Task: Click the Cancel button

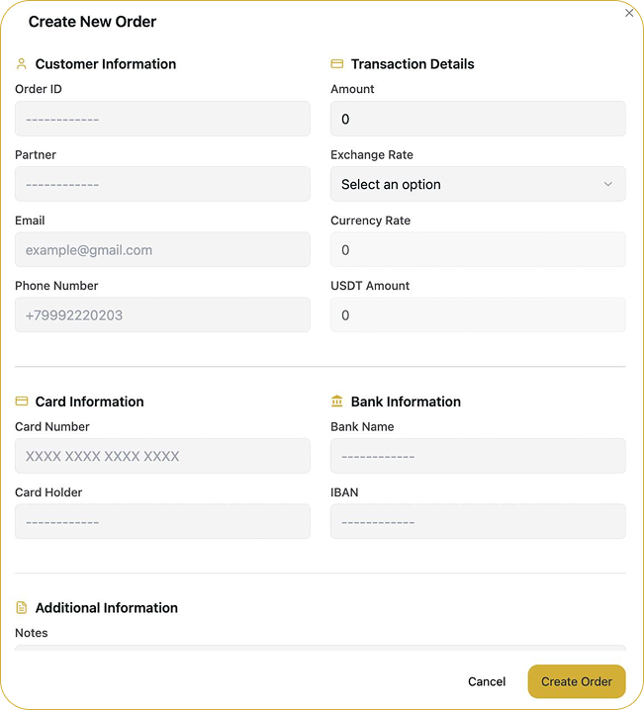Action: pos(487,681)
